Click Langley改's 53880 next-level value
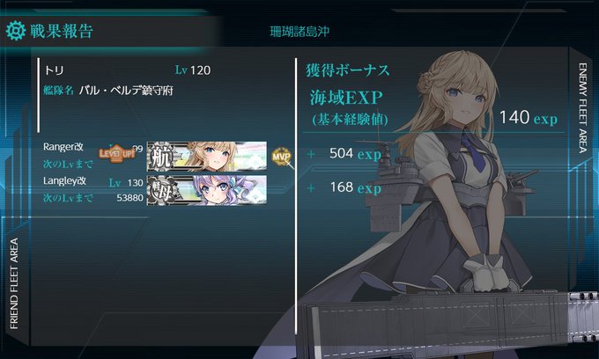The image size is (599, 359). 129,198
